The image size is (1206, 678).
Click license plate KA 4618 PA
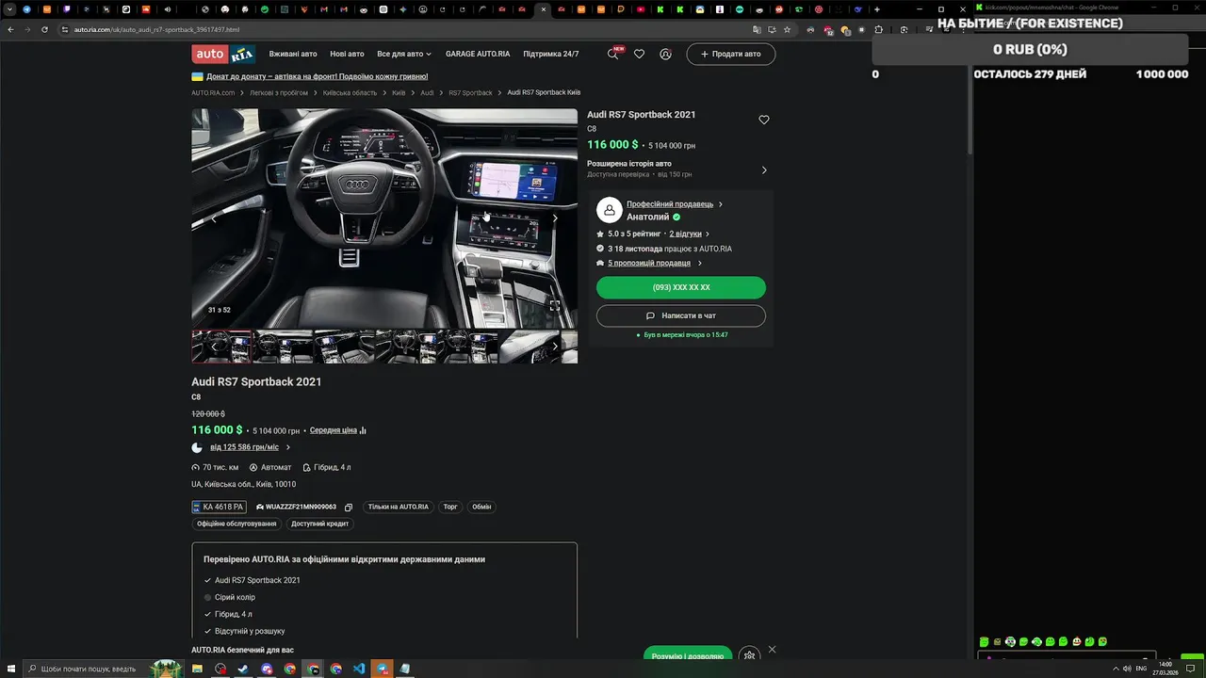click(220, 507)
